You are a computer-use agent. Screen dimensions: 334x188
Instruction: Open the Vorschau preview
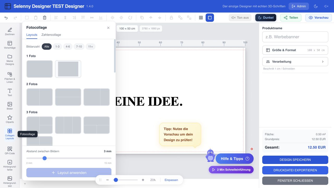tap(319, 18)
